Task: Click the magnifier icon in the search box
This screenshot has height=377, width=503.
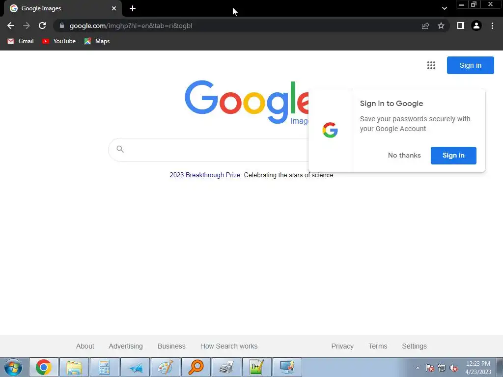Action: (120, 149)
